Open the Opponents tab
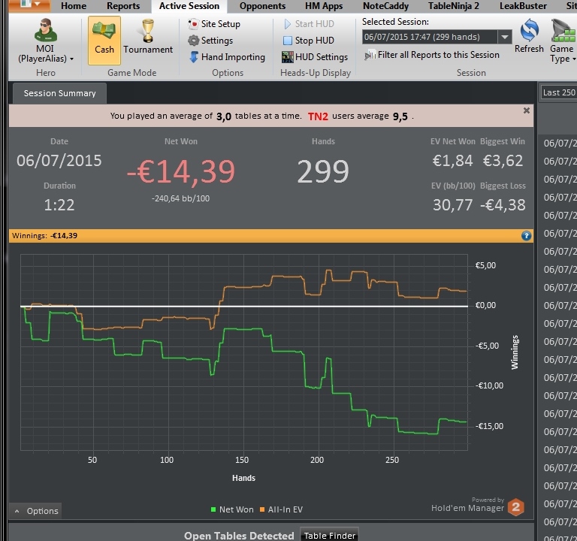The image size is (577, 541). click(262, 6)
